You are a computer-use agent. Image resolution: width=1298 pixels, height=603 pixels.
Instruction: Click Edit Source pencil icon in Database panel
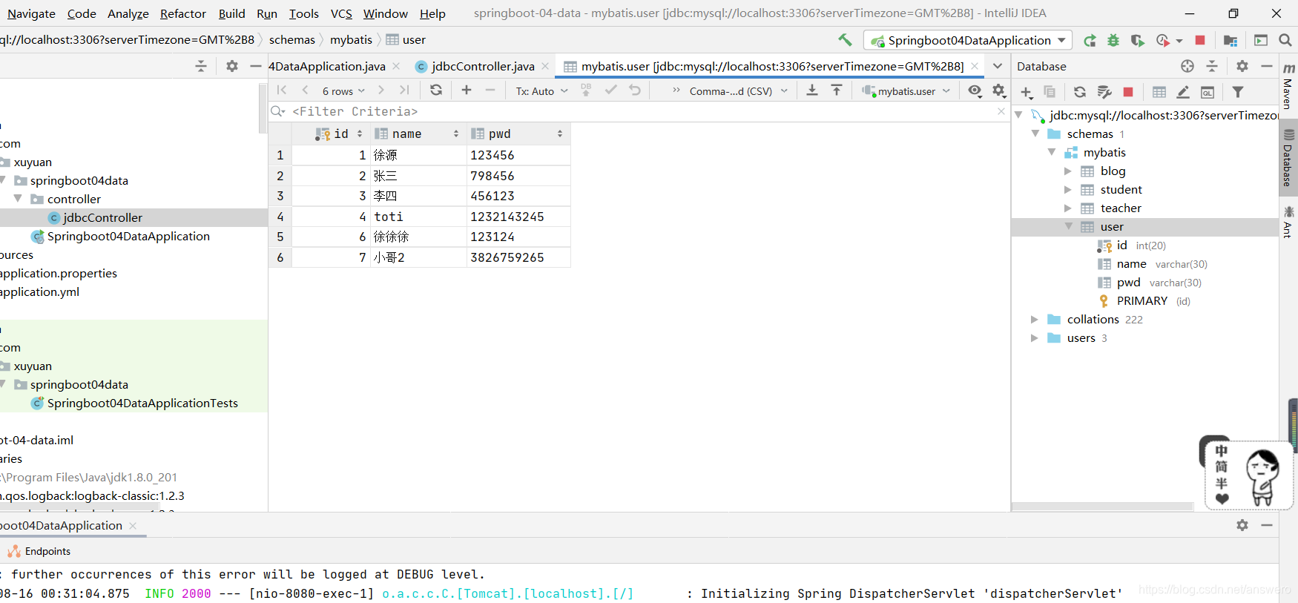(x=1183, y=92)
